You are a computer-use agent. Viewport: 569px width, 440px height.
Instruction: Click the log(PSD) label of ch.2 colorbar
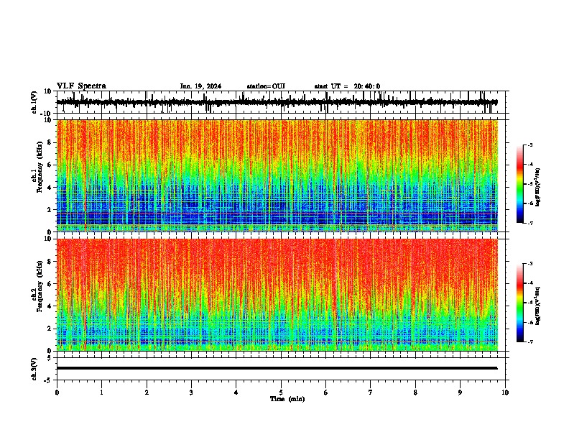538,306
